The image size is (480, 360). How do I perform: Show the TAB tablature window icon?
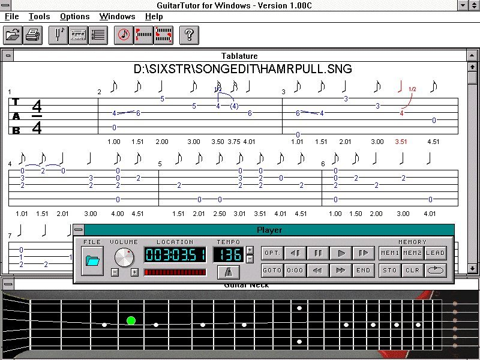pyautogui.click(x=98, y=35)
